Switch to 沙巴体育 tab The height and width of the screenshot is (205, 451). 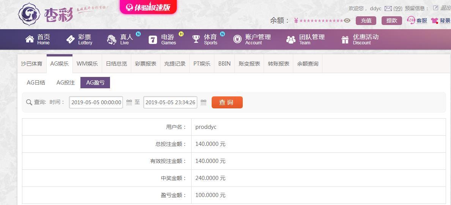[31, 64]
